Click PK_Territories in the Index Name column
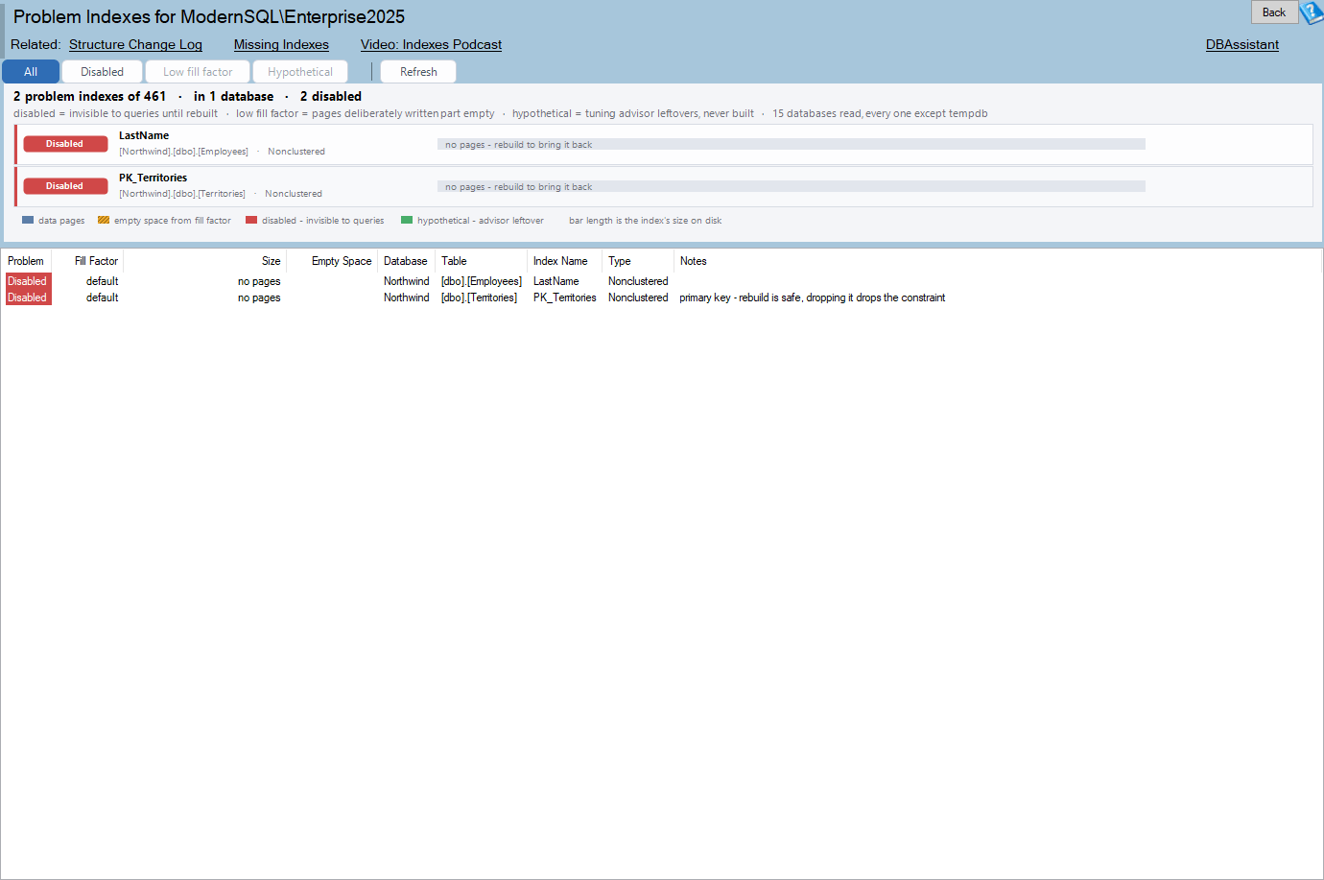The image size is (1324, 880). (565, 297)
